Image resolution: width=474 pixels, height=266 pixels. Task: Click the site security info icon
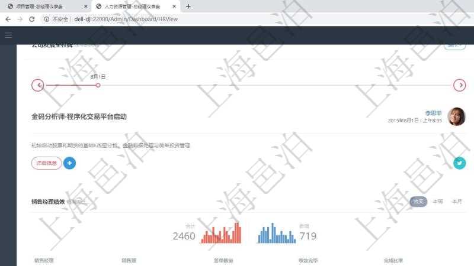47,19
